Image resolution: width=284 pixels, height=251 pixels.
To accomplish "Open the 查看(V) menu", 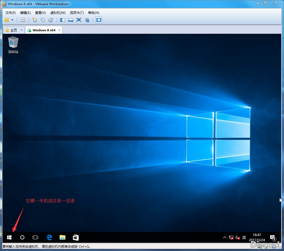I will [40, 13].
